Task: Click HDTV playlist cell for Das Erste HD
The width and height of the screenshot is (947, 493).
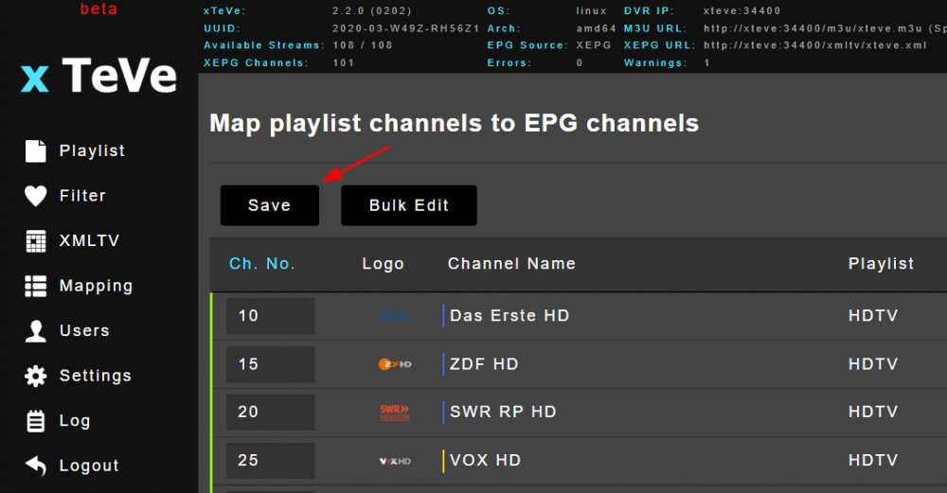Action: [x=873, y=316]
